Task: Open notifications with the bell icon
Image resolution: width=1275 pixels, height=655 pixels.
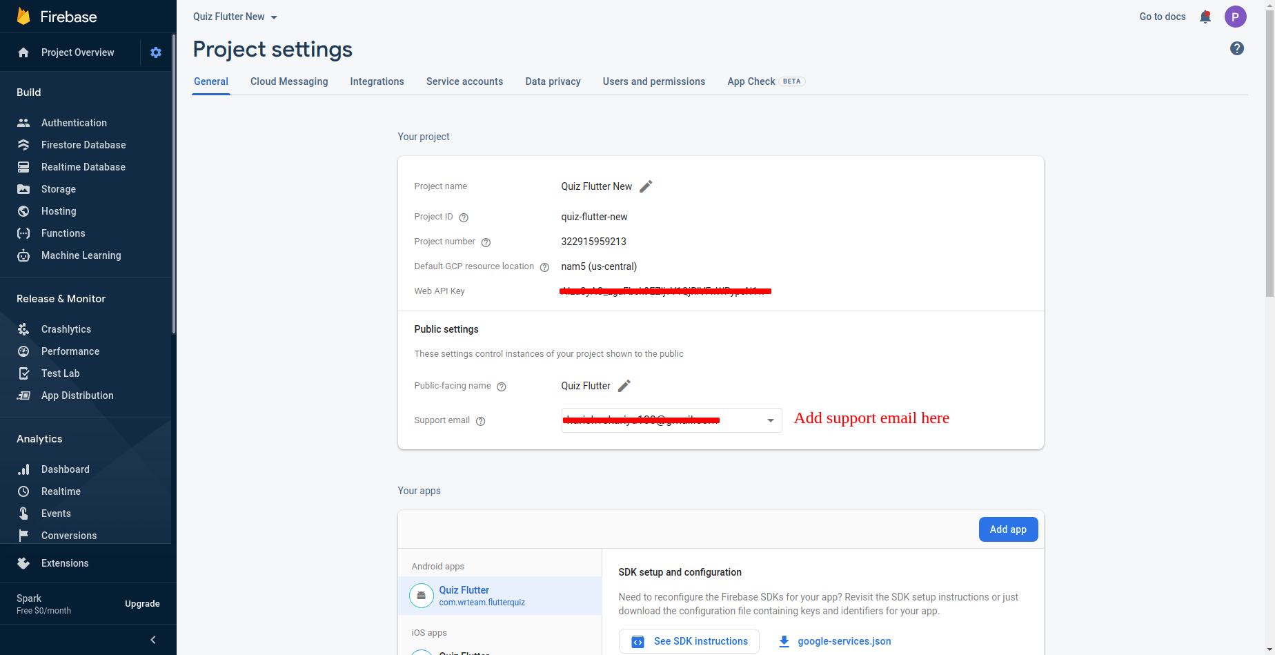Action: pyautogui.click(x=1205, y=16)
